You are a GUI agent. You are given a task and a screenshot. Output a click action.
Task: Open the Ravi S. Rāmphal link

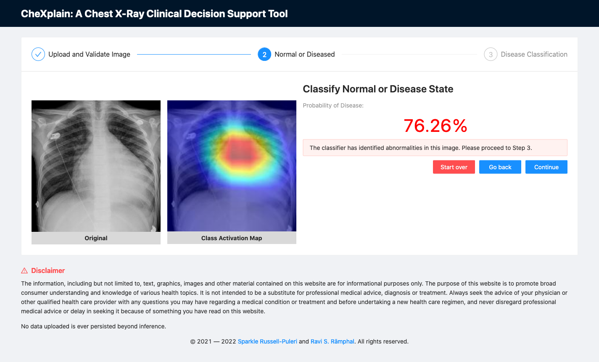[332, 341]
